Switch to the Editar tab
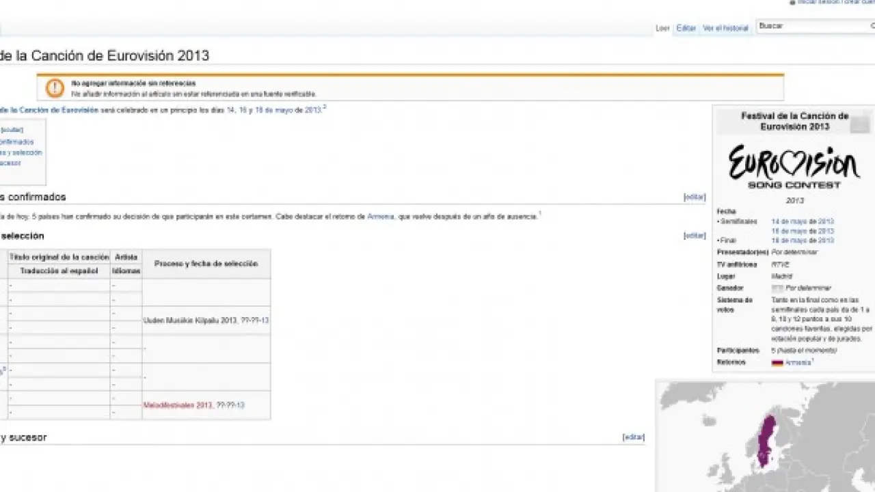The height and width of the screenshot is (492, 875). click(686, 28)
